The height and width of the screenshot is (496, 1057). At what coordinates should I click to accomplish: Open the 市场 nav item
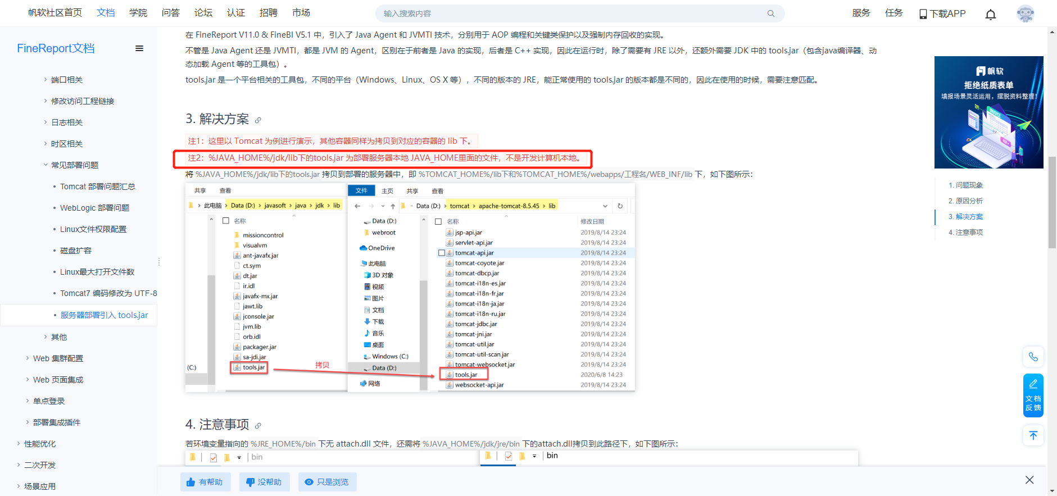tap(301, 13)
